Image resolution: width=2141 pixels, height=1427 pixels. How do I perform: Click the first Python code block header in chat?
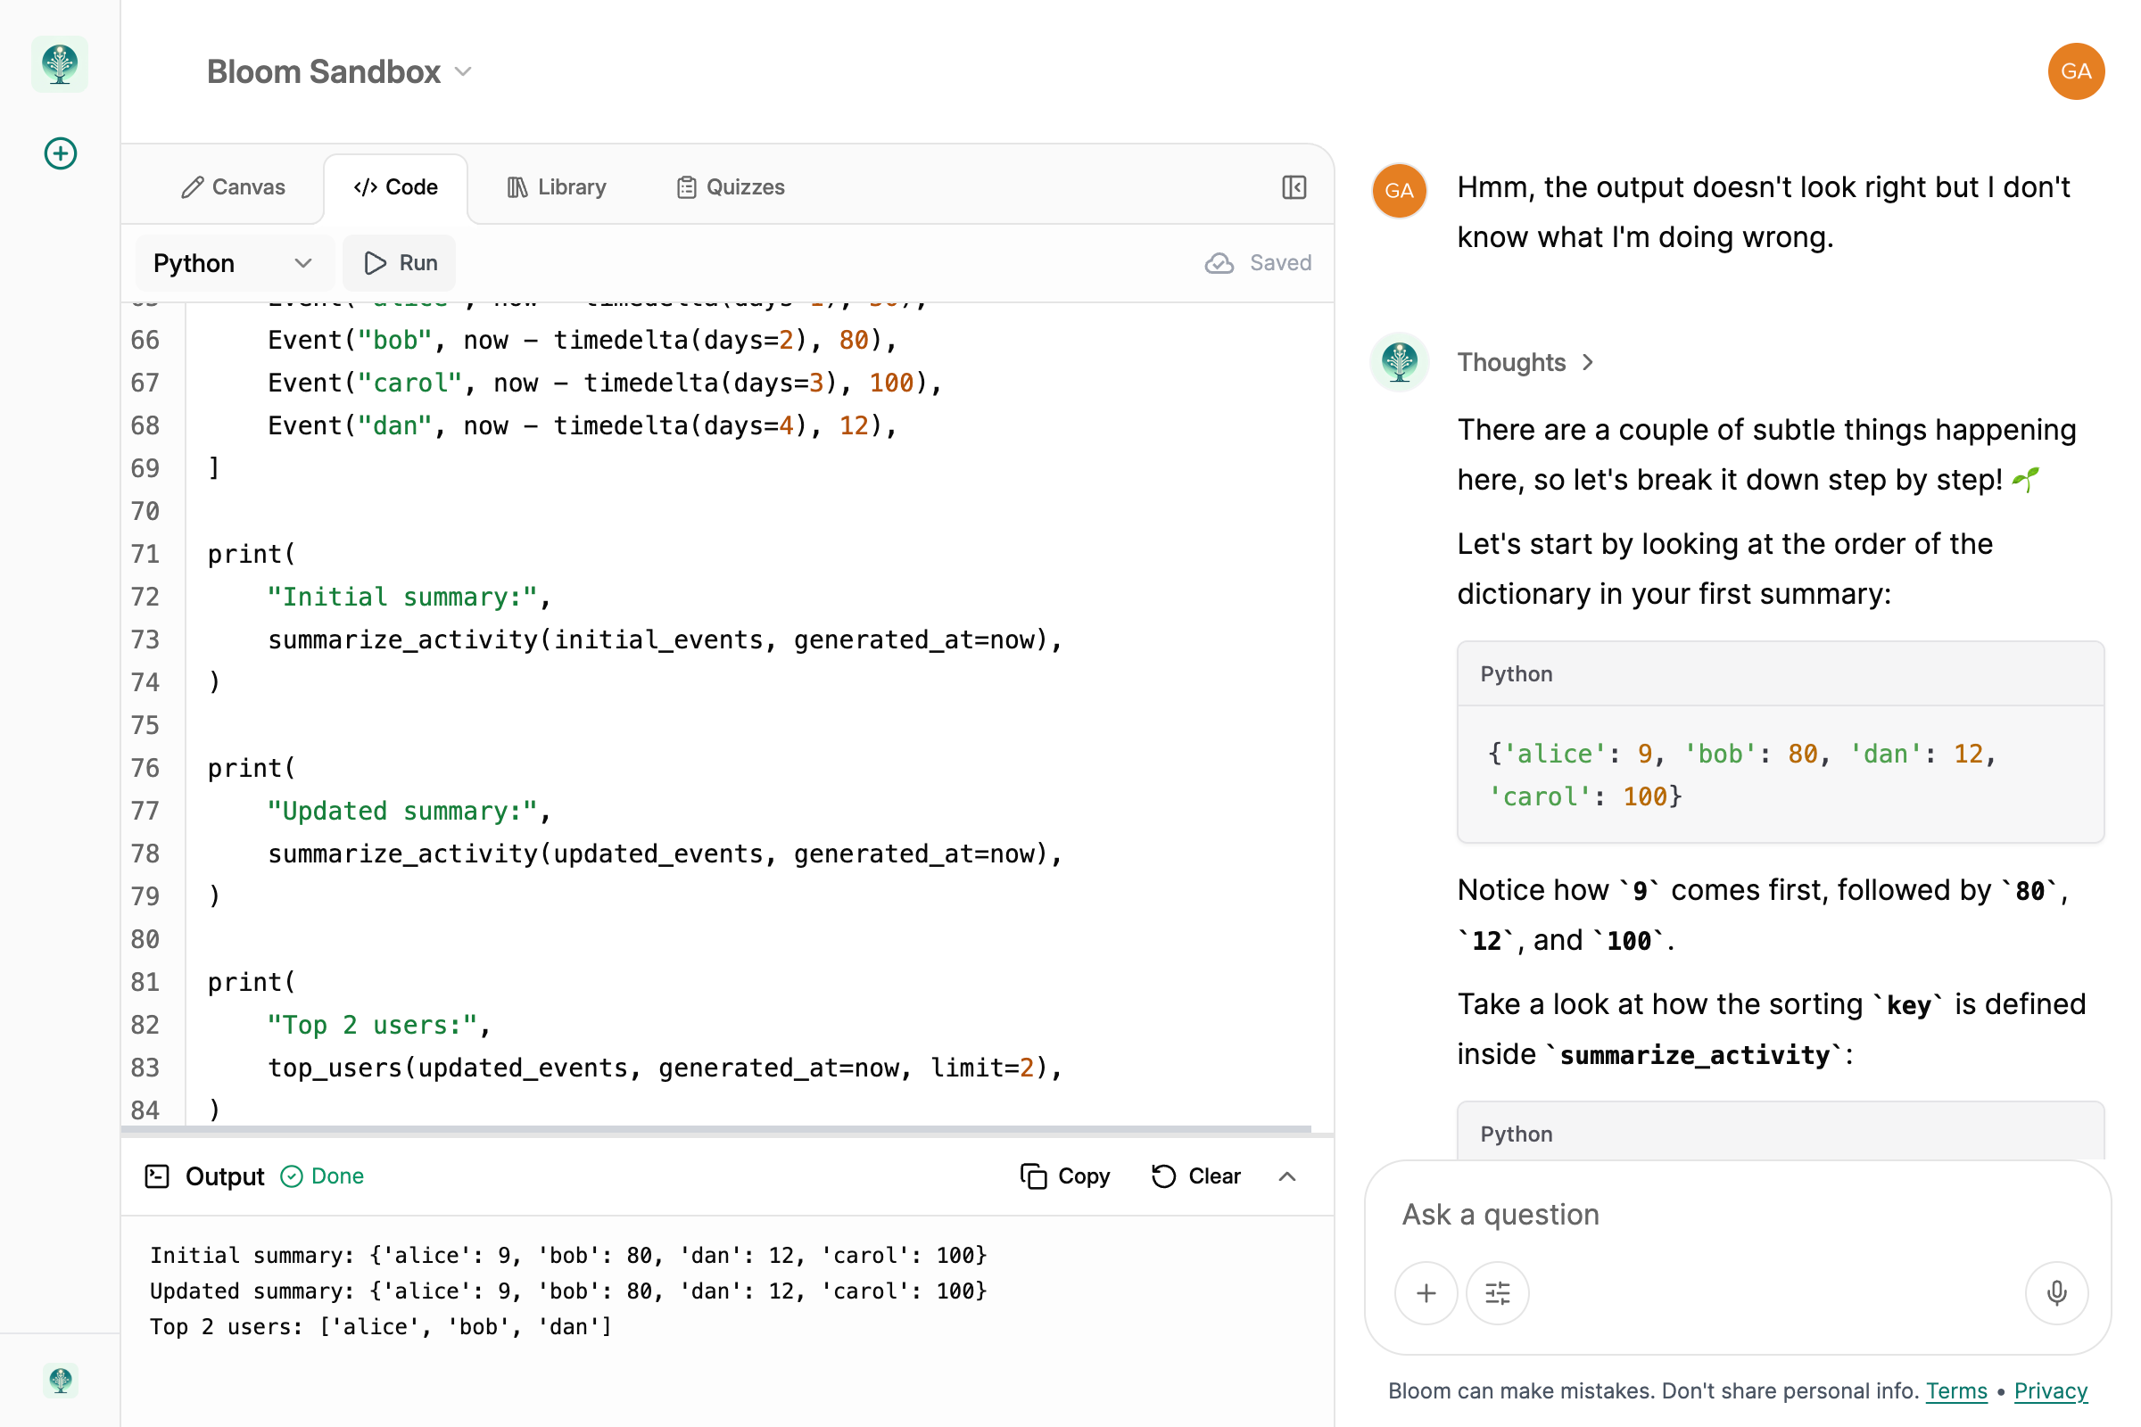tap(1780, 673)
